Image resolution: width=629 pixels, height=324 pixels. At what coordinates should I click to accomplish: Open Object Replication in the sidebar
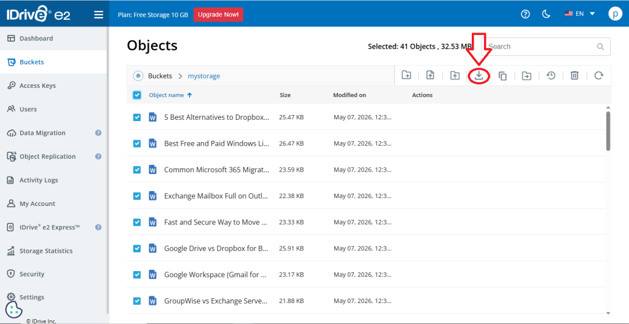click(x=53, y=157)
